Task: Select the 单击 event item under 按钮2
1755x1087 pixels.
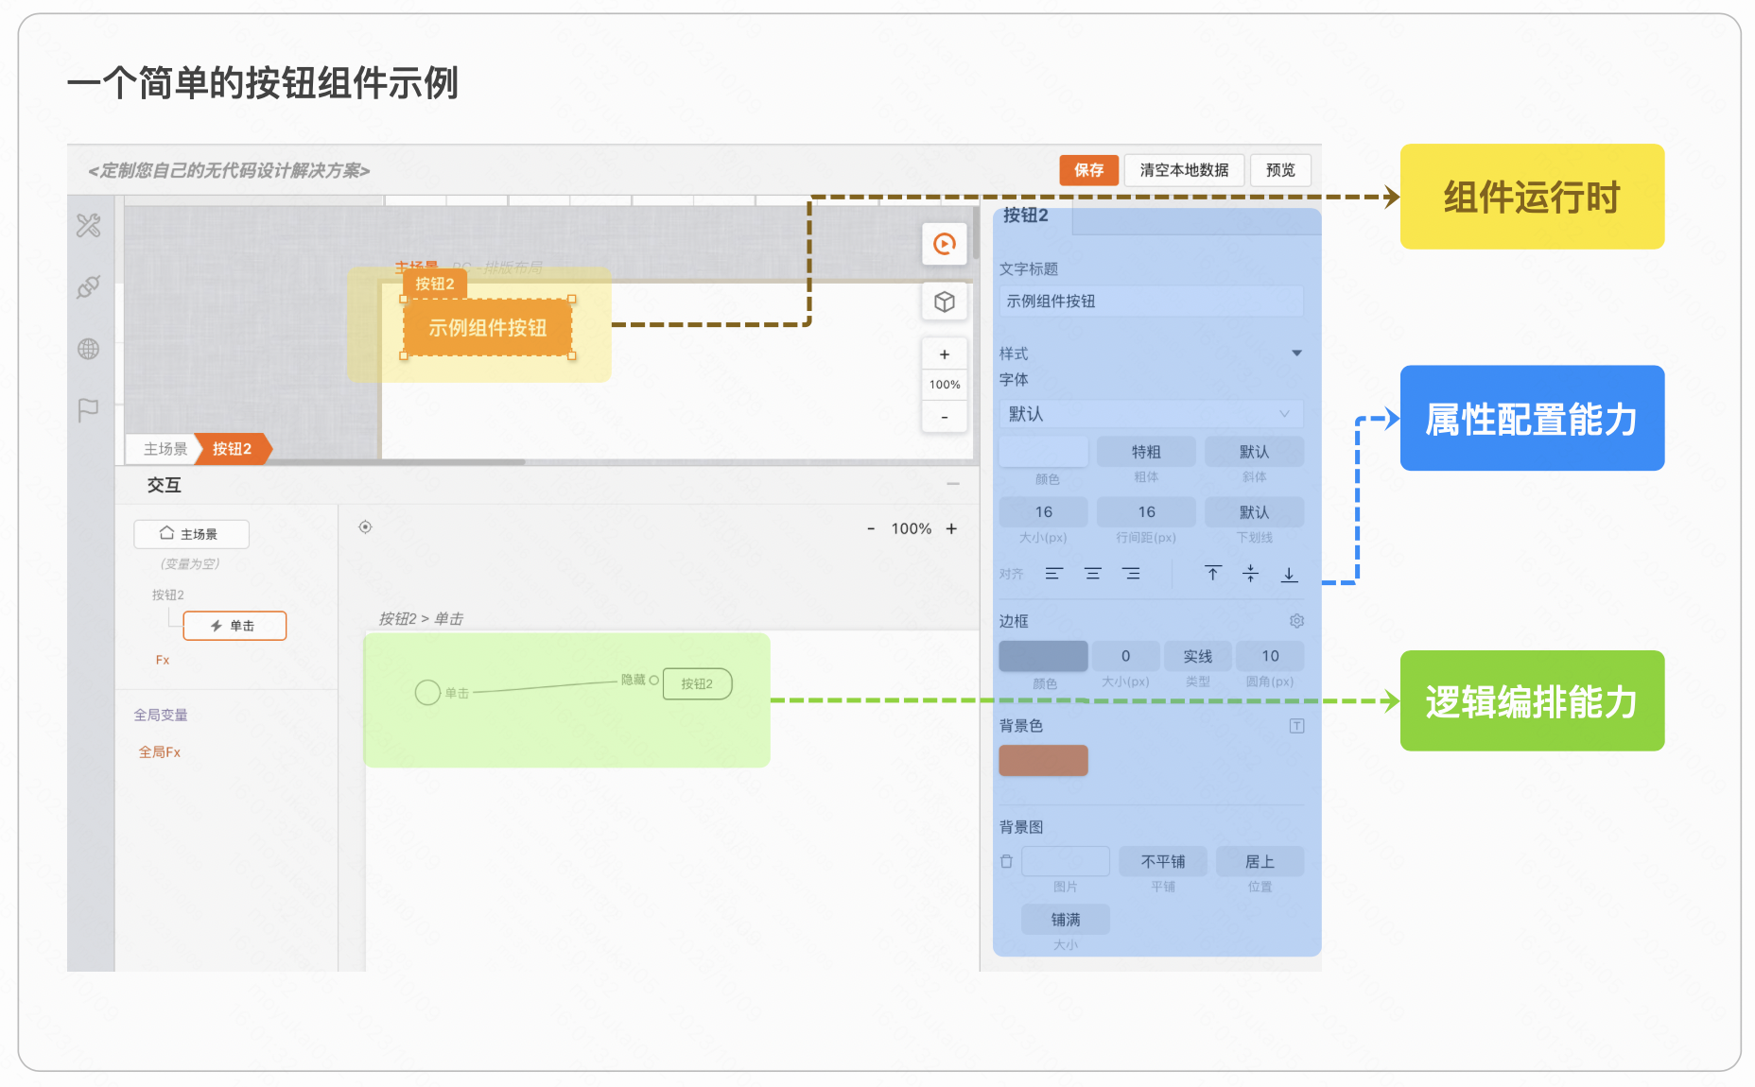Action: tap(235, 626)
